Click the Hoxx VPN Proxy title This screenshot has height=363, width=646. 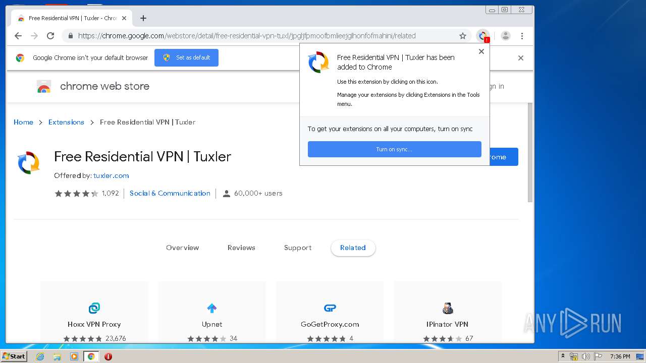tap(94, 324)
